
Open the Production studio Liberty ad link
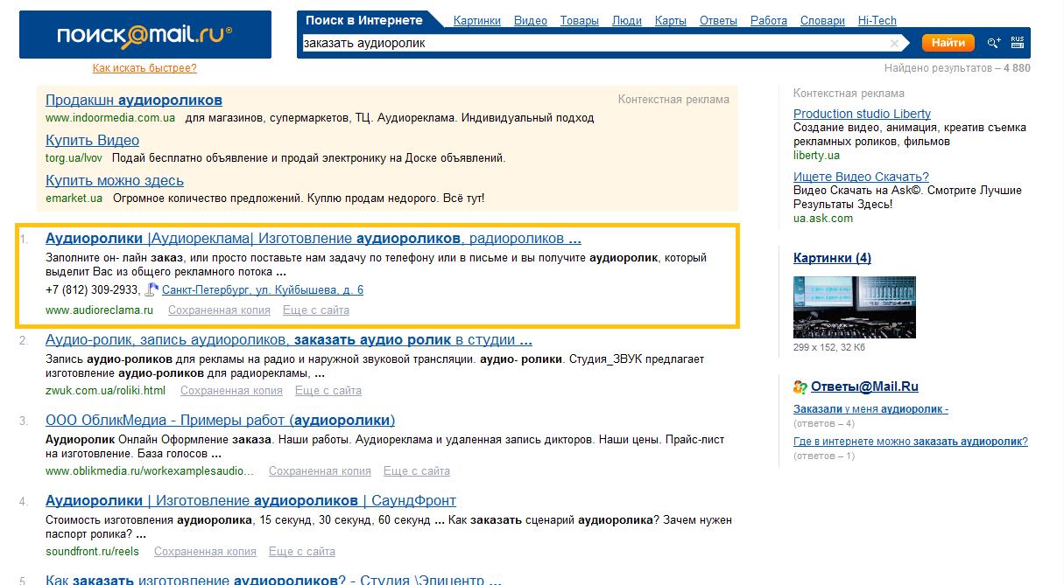point(862,114)
